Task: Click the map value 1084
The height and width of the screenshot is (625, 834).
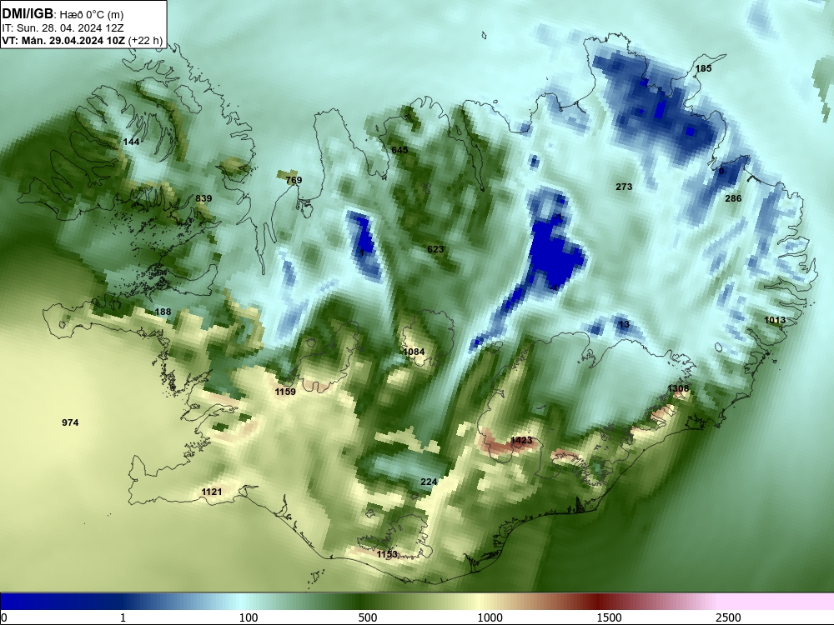Action: pyautogui.click(x=414, y=352)
